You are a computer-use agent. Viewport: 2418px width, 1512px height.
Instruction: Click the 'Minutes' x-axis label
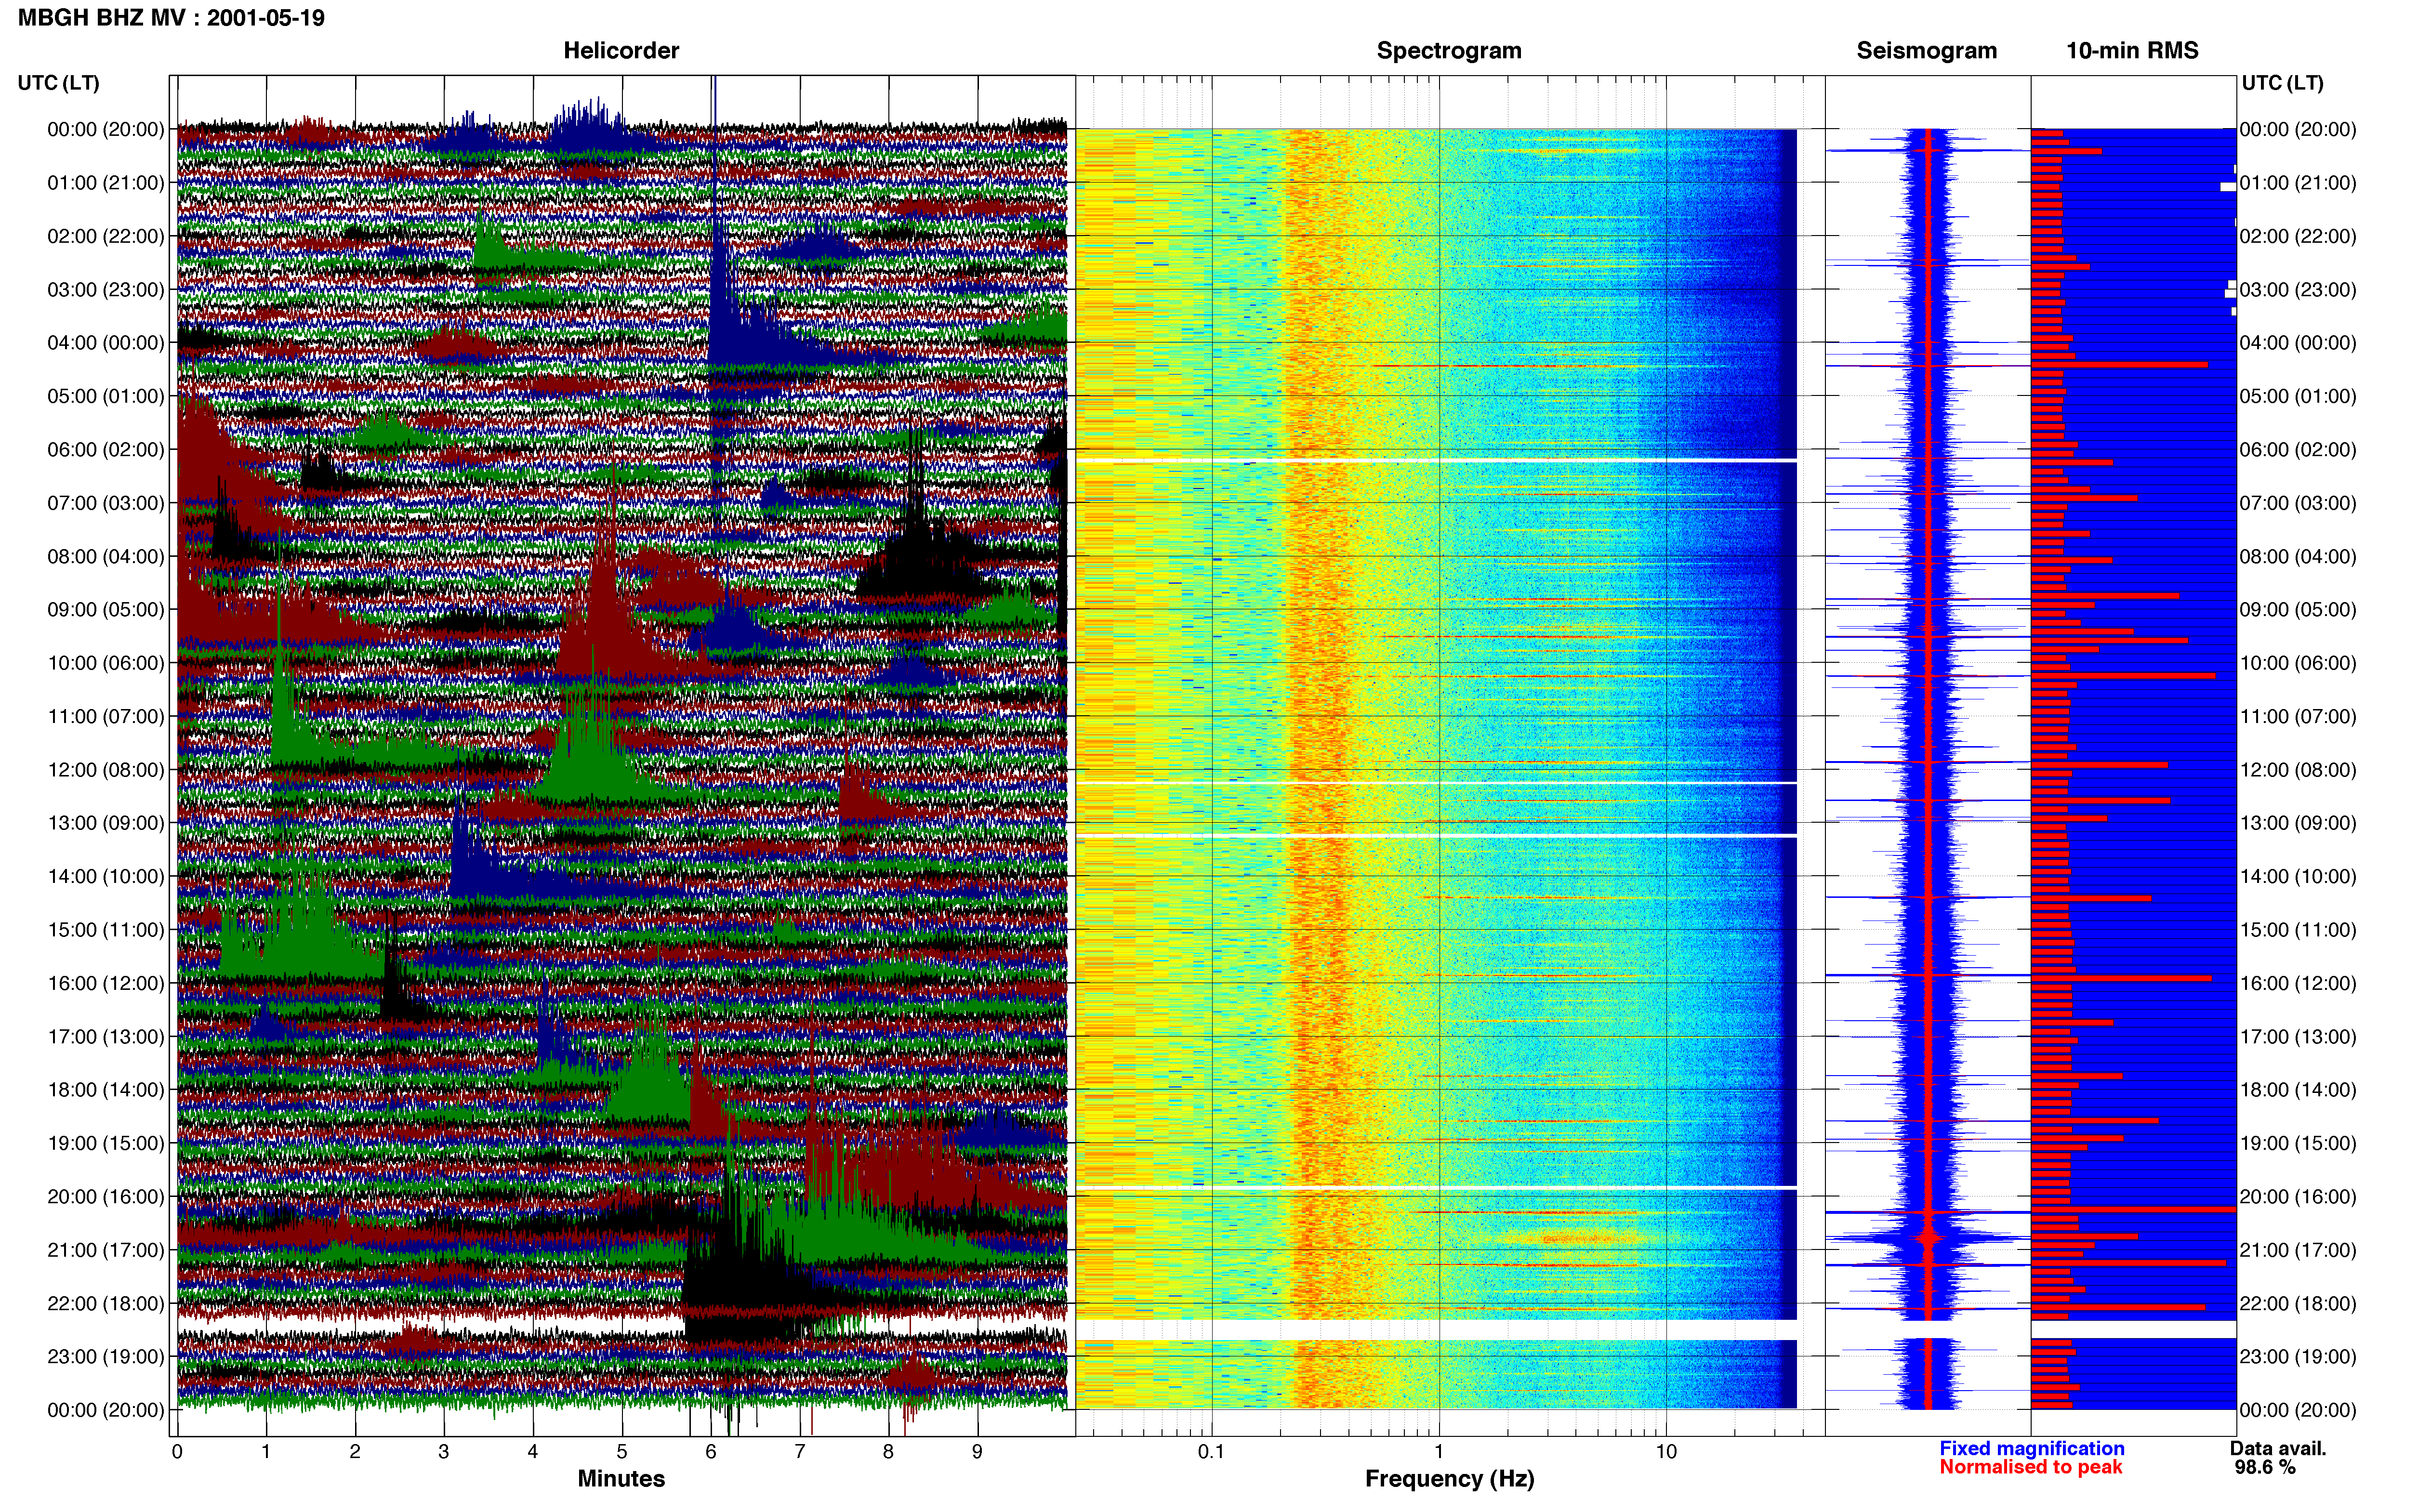pos(621,1479)
